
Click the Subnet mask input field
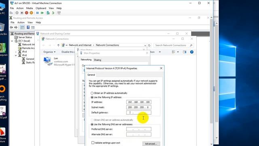click(x=139, y=107)
